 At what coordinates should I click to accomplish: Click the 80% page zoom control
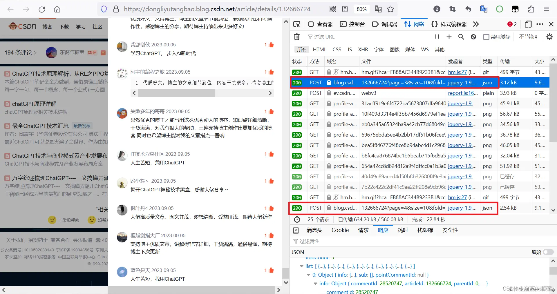pos(361,9)
